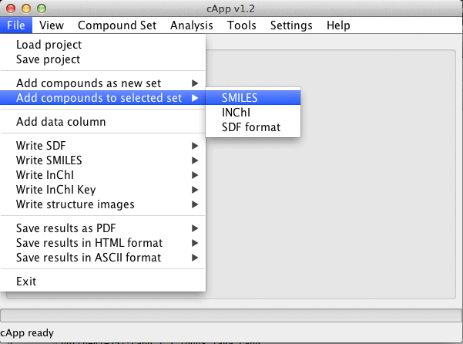
Task: Choose SMILES from the submenu
Action: click(x=253, y=98)
